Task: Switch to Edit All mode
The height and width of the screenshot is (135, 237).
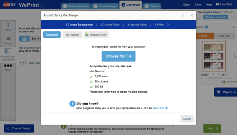Action: click(x=205, y=36)
